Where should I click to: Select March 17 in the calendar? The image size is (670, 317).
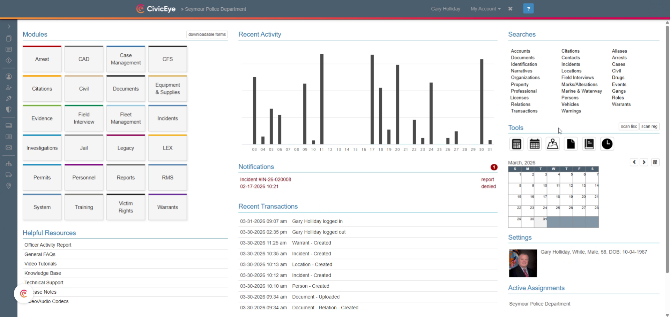541,200
